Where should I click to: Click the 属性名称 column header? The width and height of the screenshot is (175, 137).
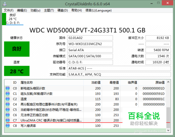click(51, 82)
